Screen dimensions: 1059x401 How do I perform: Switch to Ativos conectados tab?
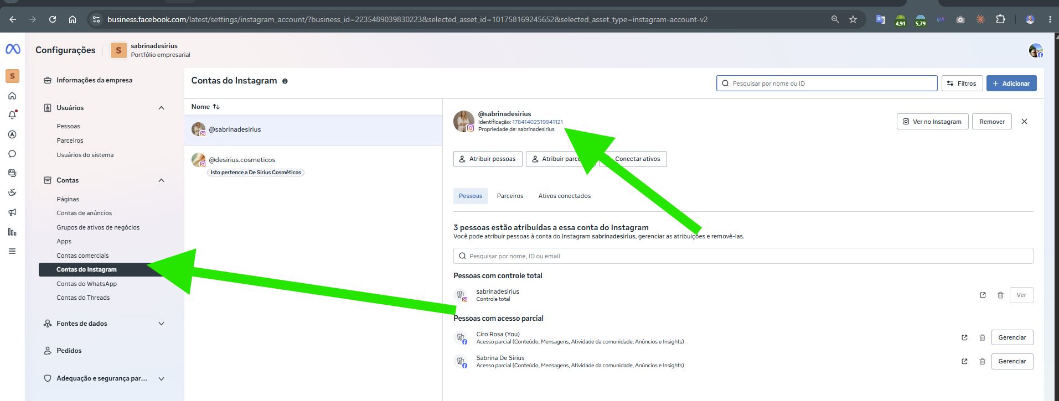coord(564,196)
